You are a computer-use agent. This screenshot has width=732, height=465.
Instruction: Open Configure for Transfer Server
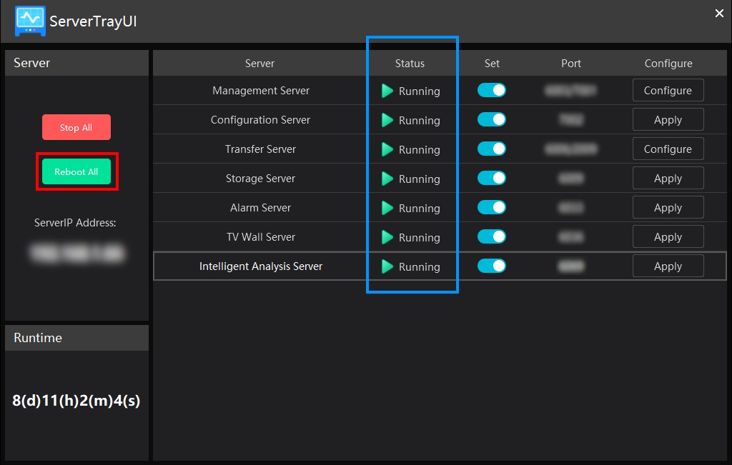click(x=668, y=149)
